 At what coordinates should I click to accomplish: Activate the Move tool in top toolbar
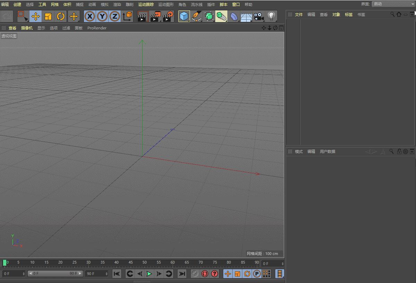[36, 16]
